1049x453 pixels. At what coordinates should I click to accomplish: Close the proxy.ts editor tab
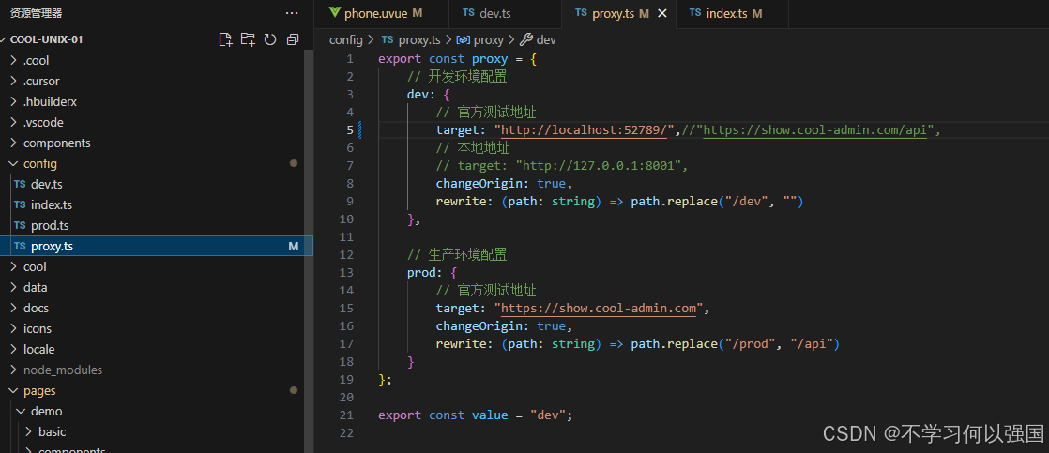[662, 13]
